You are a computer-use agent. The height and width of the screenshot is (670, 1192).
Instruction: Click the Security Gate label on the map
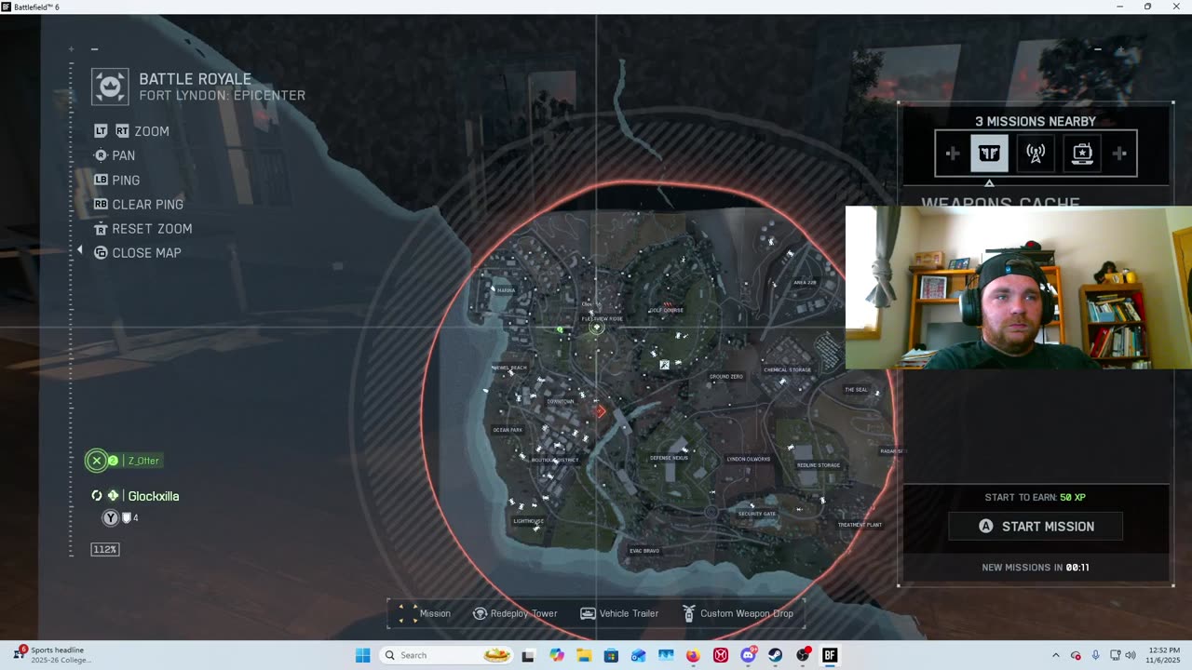click(756, 514)
